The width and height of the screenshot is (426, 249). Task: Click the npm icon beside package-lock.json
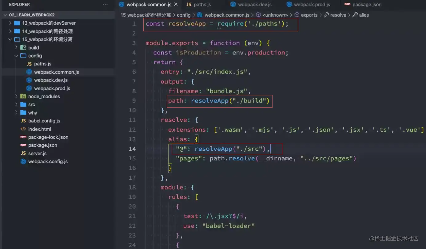coord(23,137)
